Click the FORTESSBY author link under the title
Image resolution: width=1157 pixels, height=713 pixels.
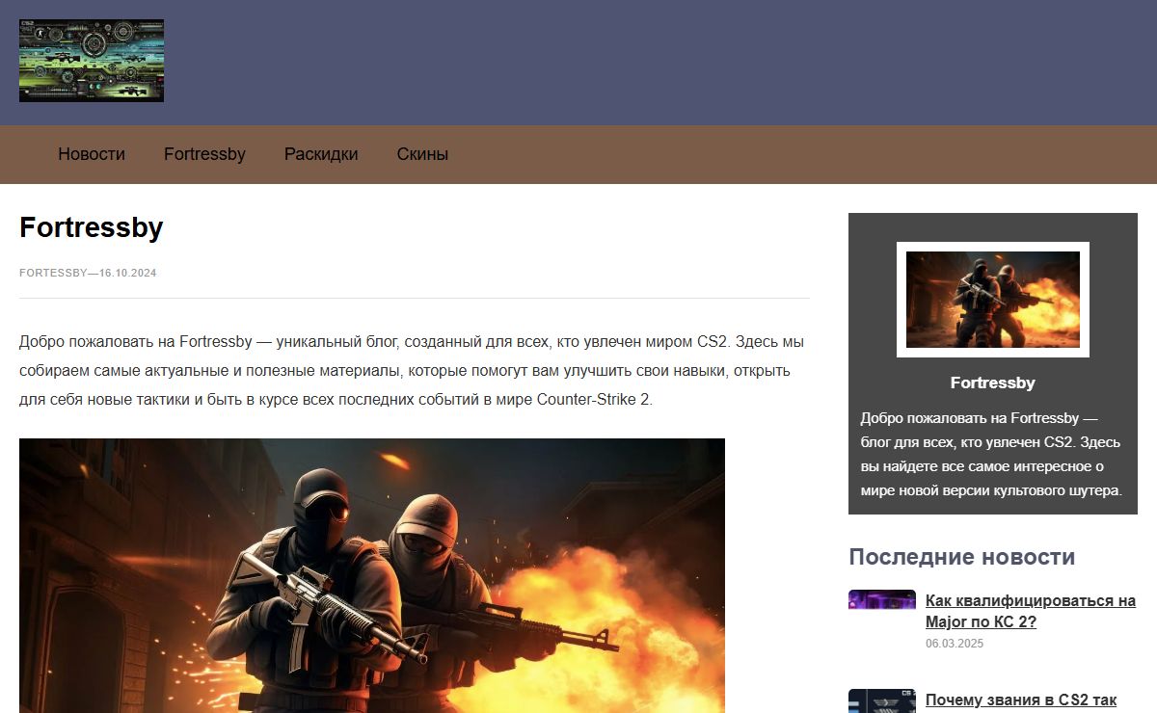54,273
